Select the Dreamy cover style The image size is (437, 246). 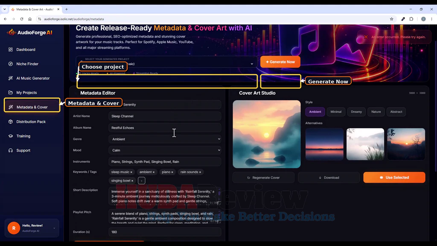356,111
